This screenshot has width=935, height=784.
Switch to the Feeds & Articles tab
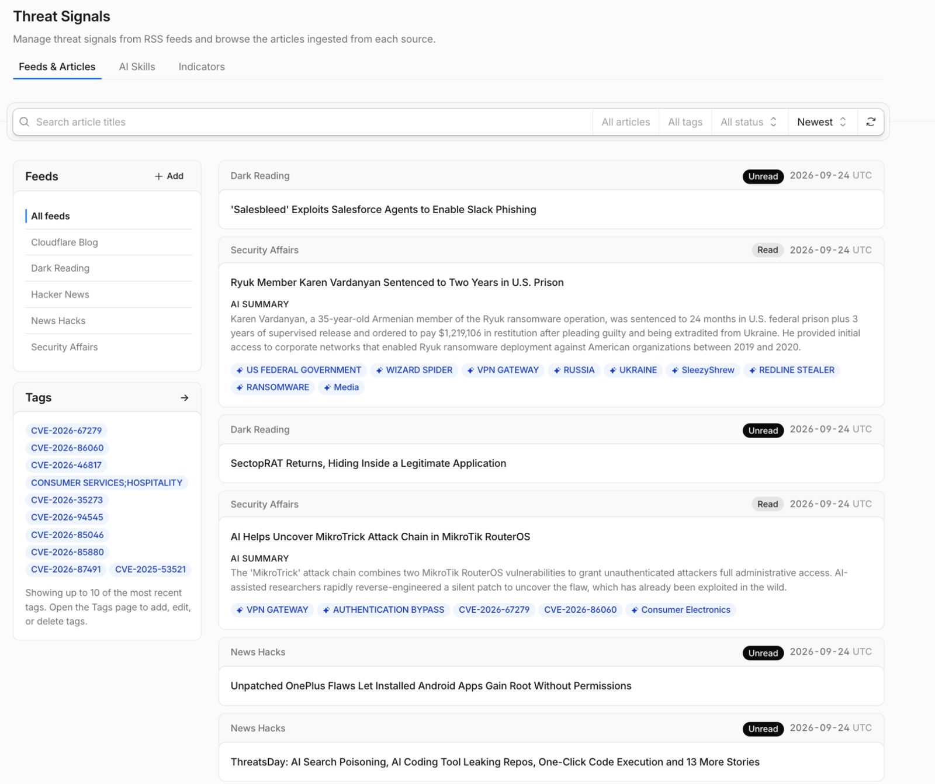click(57, 67)
